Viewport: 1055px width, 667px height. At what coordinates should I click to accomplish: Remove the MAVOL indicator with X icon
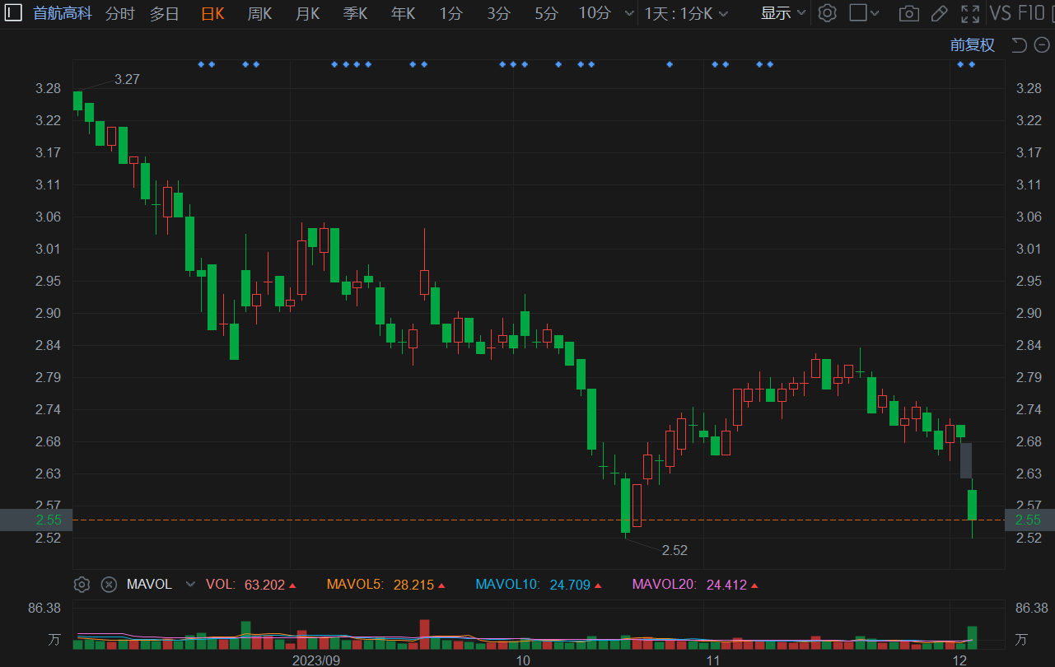pos(109,585)
